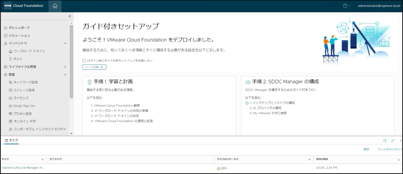The height and width of the screenshot is (174, 403).
Task: Click the ライフサイクル管理 icon
Action: click(6, 67)
